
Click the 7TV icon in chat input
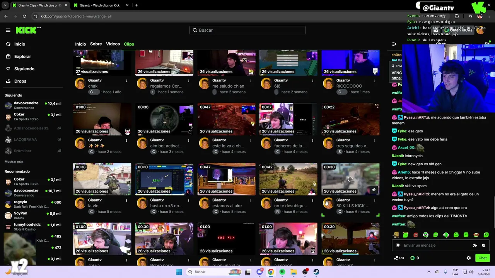click(475, 245)
